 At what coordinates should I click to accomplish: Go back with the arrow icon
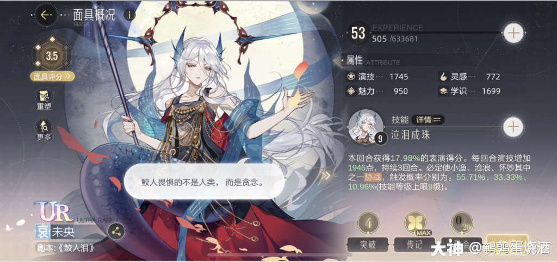pyautogui.click(x=47, y=15)
